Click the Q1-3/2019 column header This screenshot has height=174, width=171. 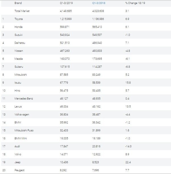click(66, 3)
